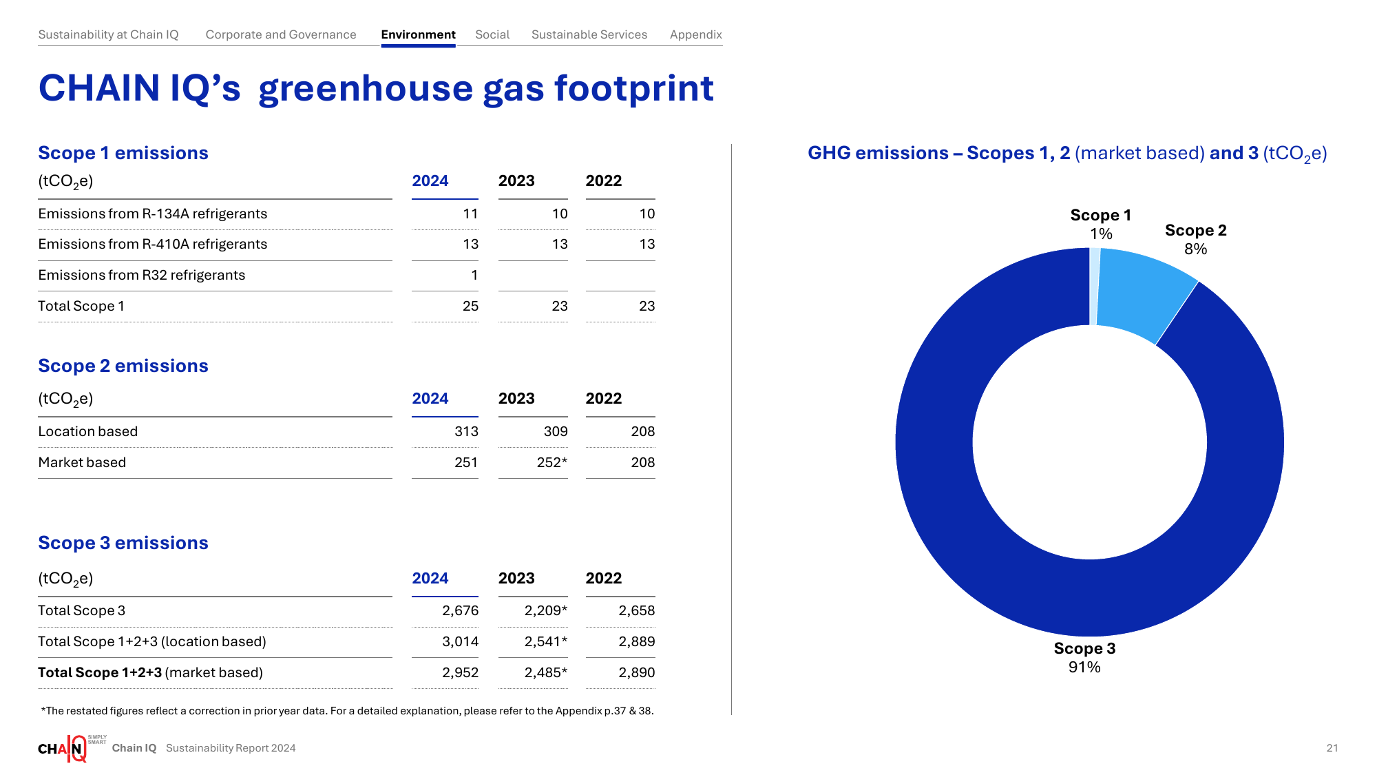The width and height of the screenshot is (1377, 775).
Task: Click the restated figures footnote text
Action: [x=347, y=711]
